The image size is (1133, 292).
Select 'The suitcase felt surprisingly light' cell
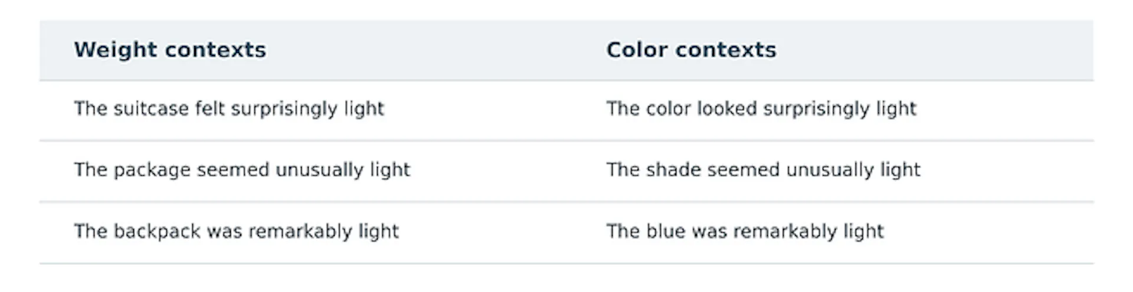pos(229,109)
